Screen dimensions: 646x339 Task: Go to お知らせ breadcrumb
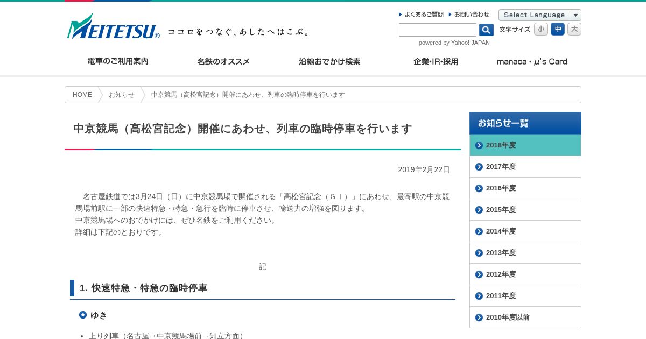(x=122, y=95)
